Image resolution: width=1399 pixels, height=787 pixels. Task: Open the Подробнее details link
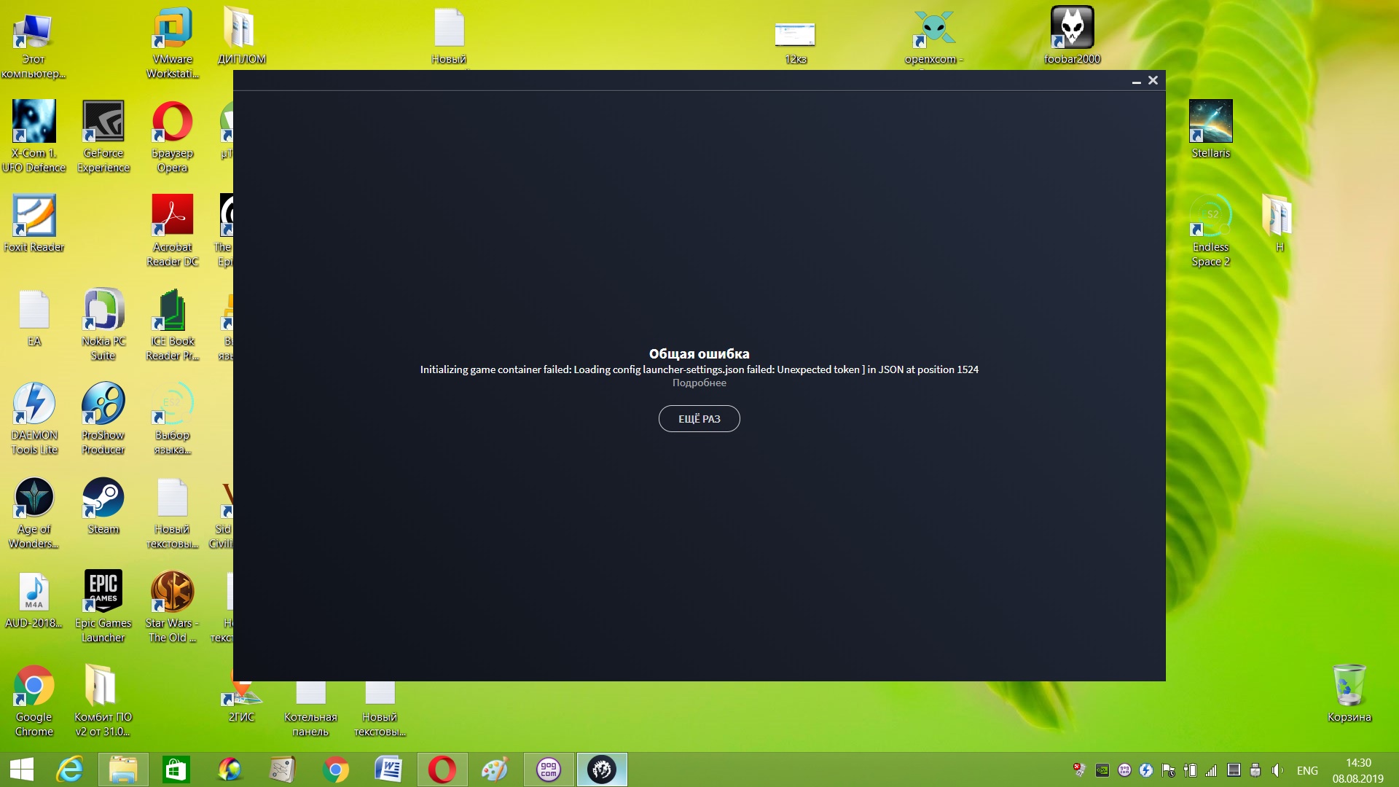point(699,383)
